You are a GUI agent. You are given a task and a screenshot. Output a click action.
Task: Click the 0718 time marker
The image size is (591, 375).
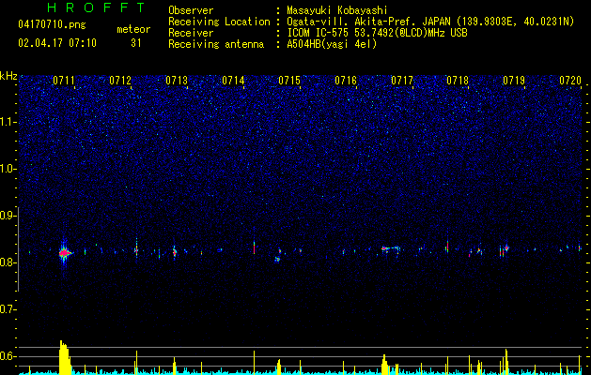pos(458,80)
